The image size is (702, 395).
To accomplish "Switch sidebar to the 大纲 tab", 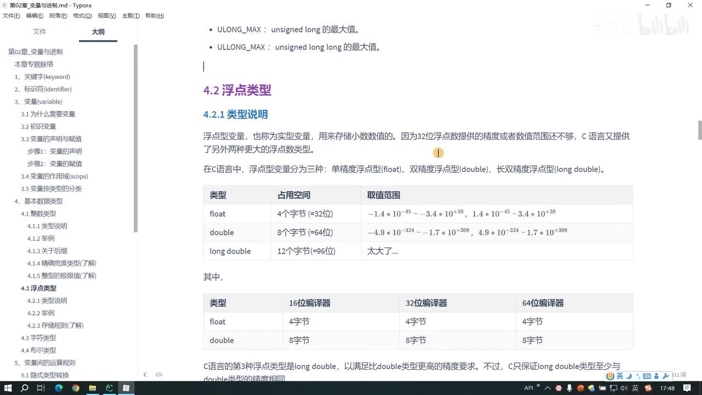I will 98,32.
